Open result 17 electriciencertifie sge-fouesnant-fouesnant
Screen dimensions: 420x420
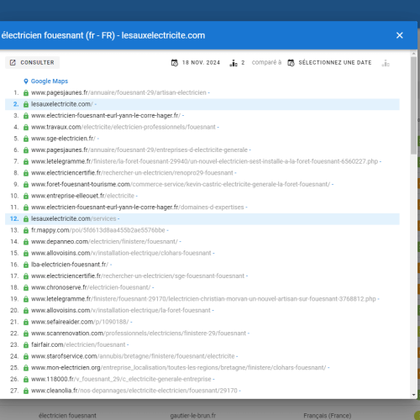[x=138, y=276]
